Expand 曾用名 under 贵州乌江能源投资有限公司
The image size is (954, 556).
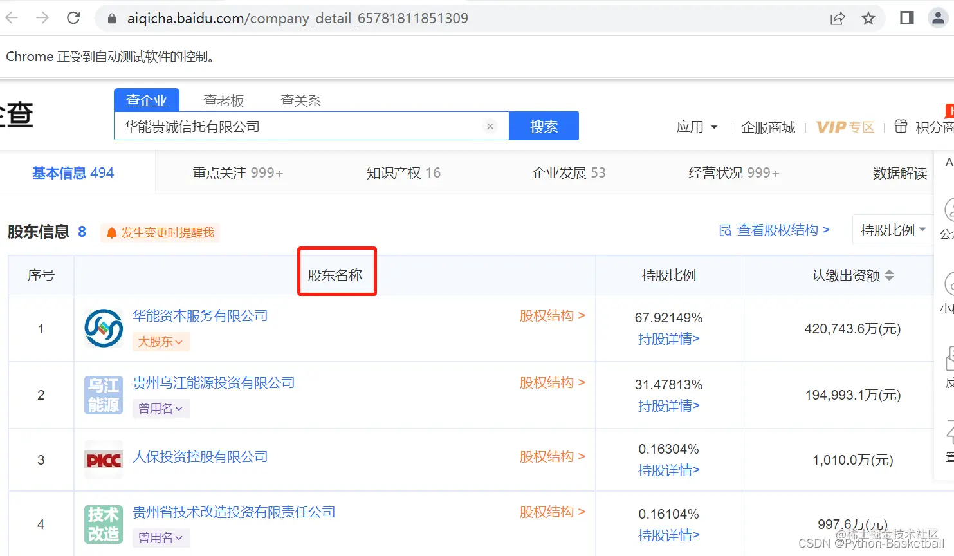click(x=160, y=409)
